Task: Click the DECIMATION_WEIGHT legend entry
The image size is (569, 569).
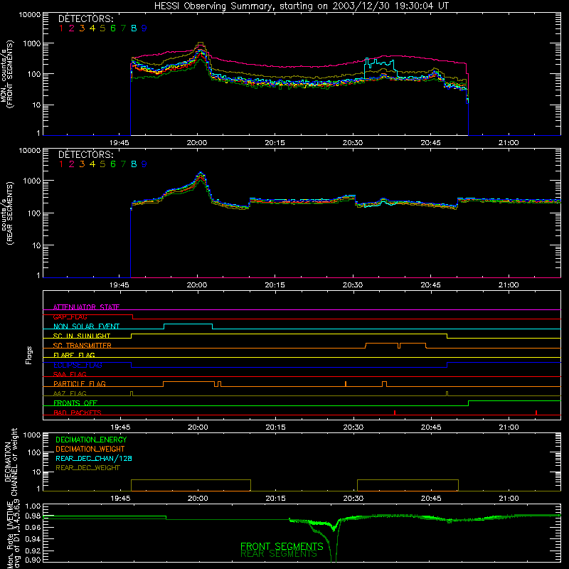Action: click(x=90, y=450)
